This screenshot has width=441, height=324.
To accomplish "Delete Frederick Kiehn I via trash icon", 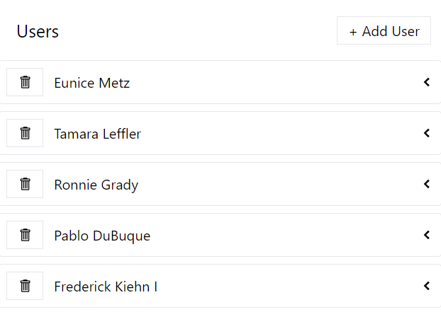I will (x=25, y=286).
